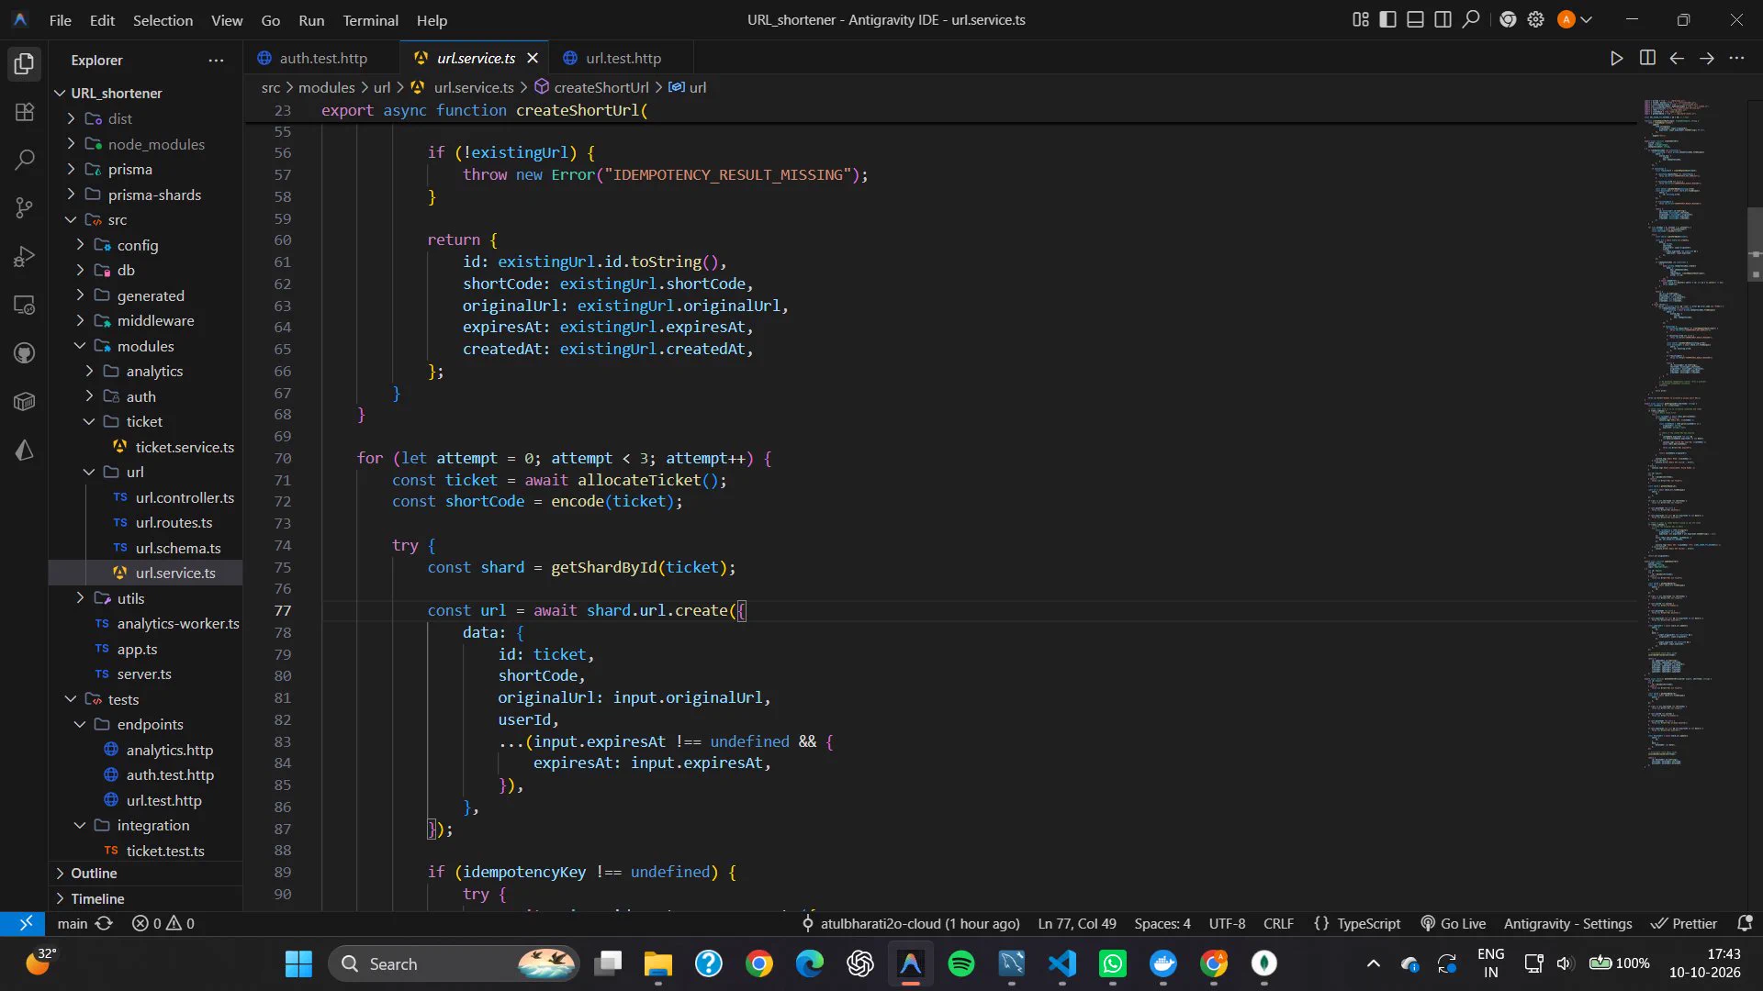Open Spotify from the Windows taskbar
Screen dimensions: 1763x991
pos(961,963)
